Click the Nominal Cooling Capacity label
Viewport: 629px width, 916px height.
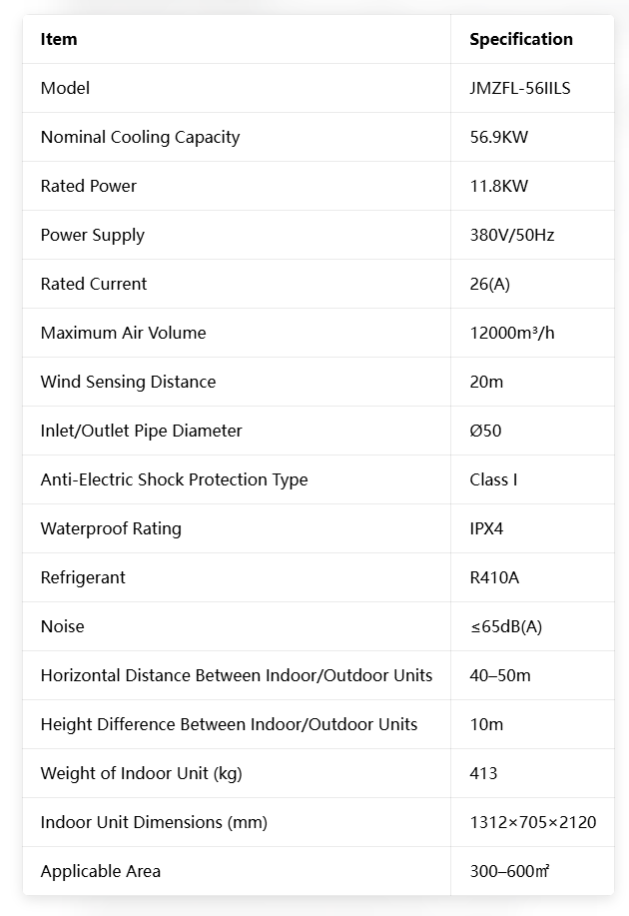(140, 137)
